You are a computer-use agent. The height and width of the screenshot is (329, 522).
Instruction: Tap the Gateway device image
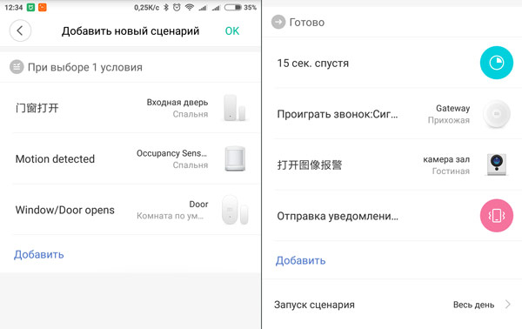pos(497,114)
